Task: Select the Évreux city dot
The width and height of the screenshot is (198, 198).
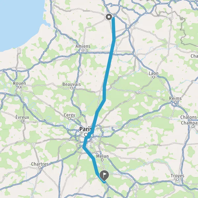Action: tap(22, 121)
